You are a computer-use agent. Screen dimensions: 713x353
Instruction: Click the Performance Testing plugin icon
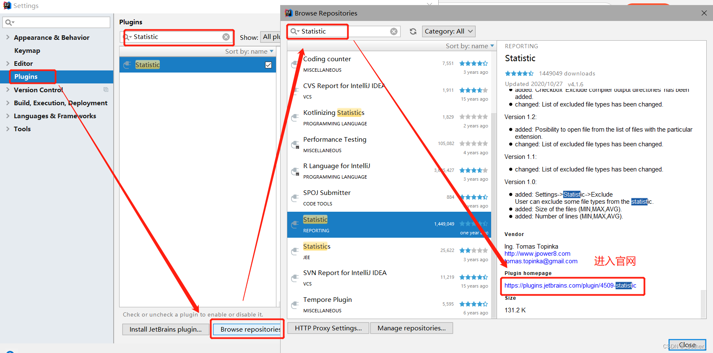[x=295, y=145]
